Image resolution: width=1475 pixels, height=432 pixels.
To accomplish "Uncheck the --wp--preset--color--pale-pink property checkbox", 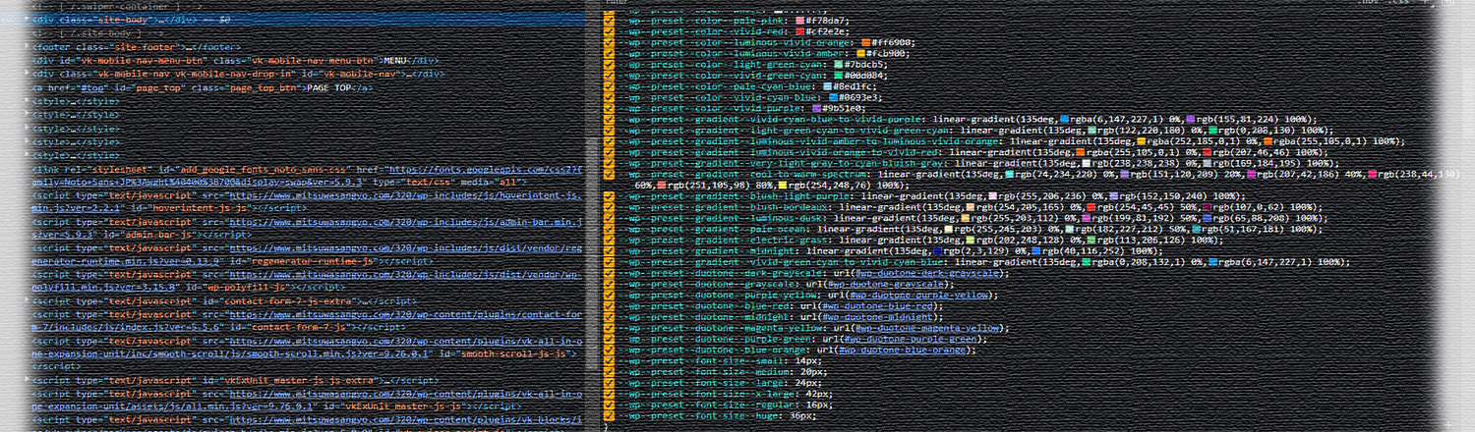I will click(x=610, y=21).
